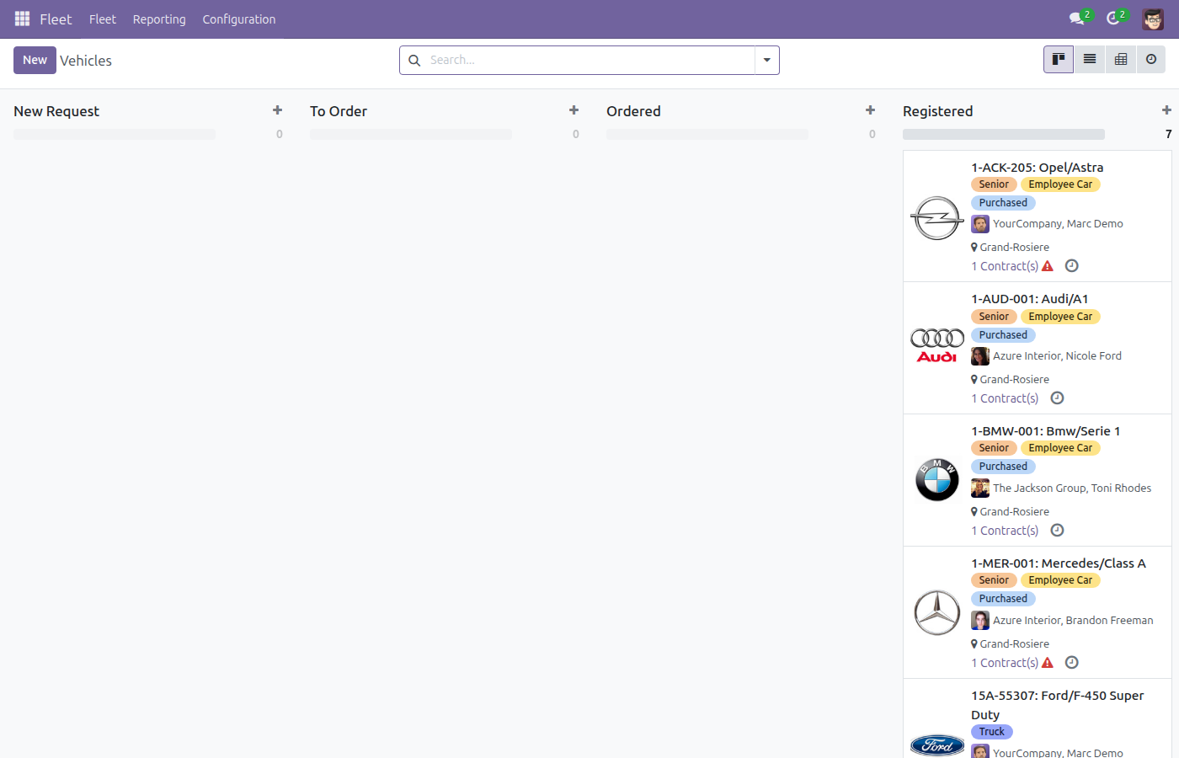Open 1 Contract(s) link on Opel/Astra
The height and width of the screenshot is (758, 1179).
click(1005, 266)
